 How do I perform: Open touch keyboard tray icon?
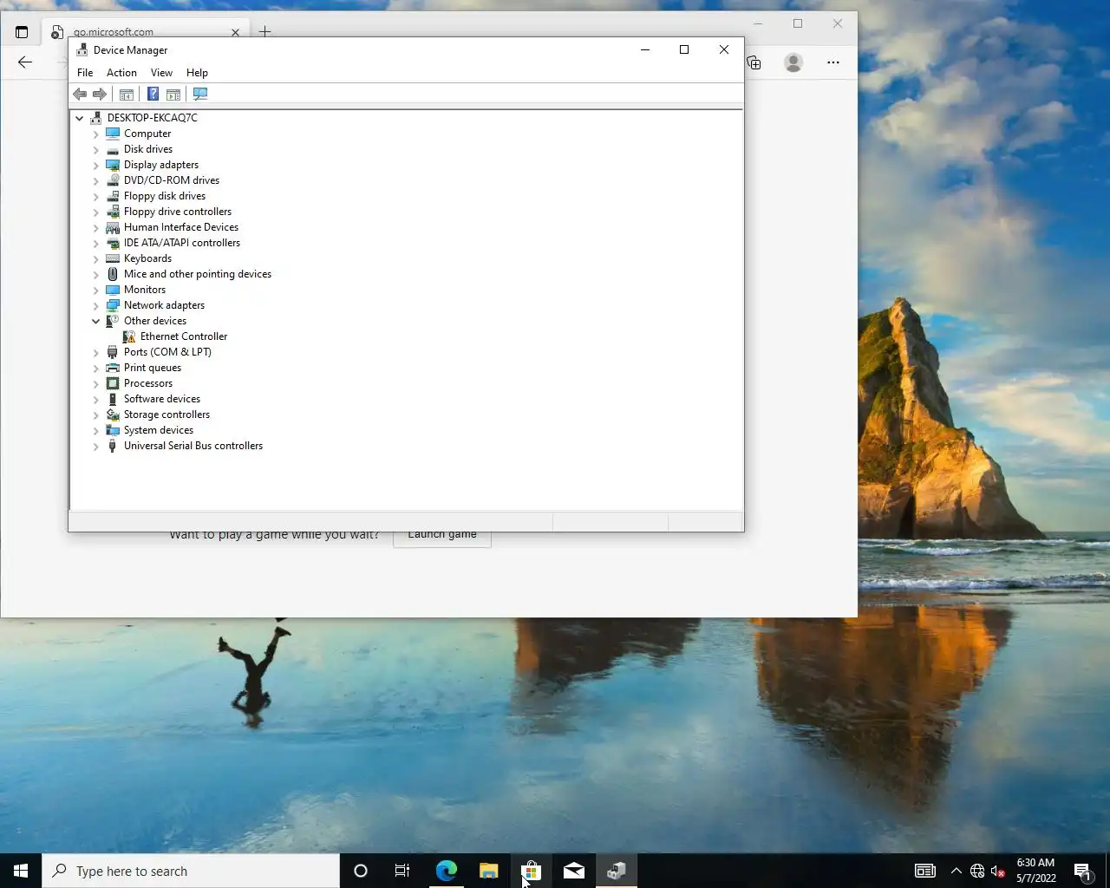point(925,871)
